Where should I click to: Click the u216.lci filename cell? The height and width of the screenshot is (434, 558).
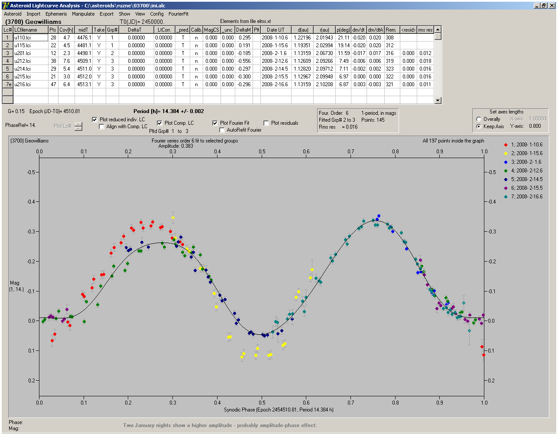30,84
